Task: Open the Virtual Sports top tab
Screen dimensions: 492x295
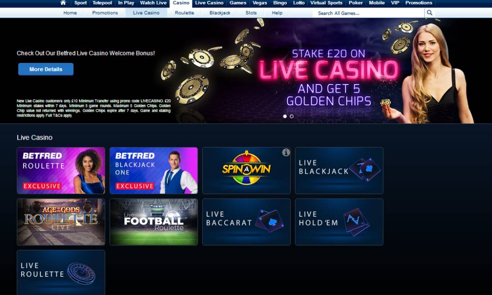Action: coord(326,3)
